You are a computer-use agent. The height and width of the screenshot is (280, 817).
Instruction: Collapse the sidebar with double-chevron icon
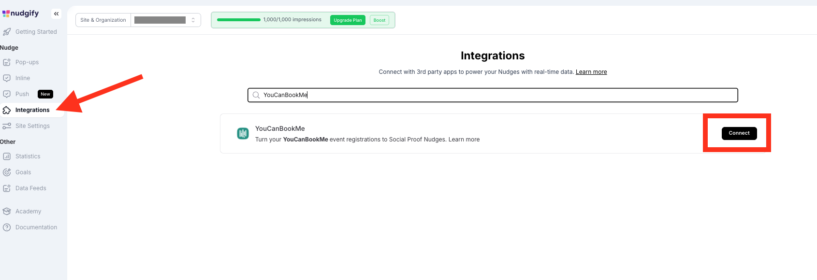pyautogui.click(x=57, y=14)
